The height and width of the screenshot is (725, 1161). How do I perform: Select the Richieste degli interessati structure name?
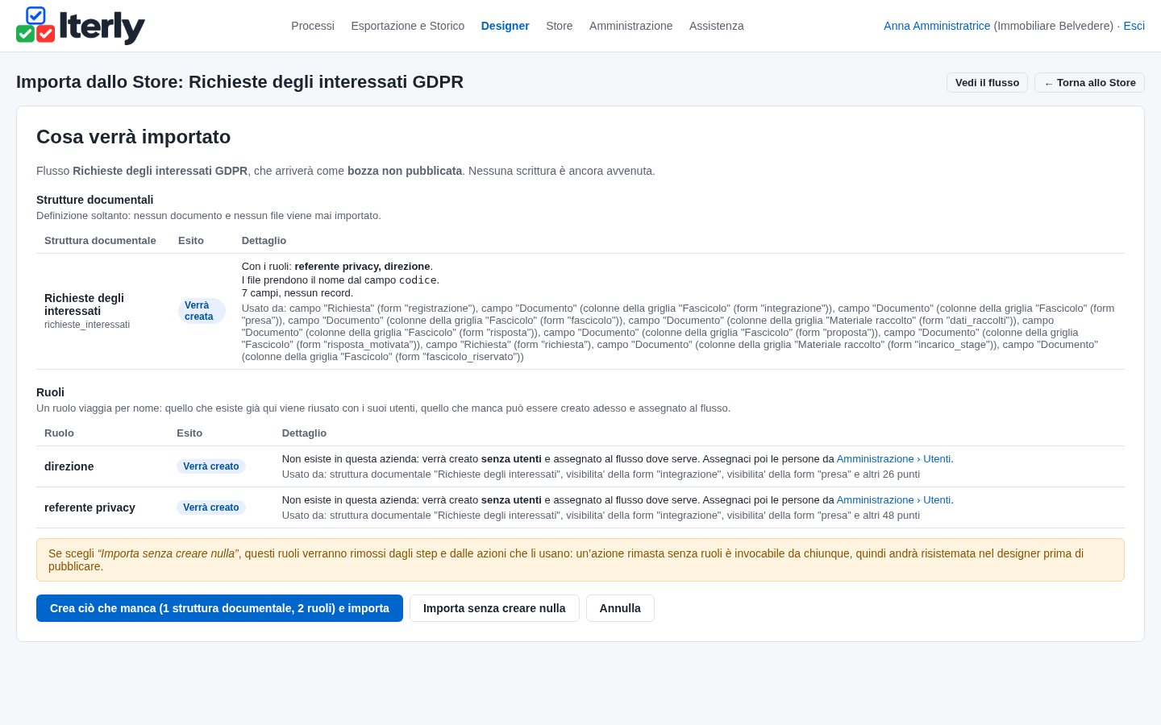click(85, 304)
